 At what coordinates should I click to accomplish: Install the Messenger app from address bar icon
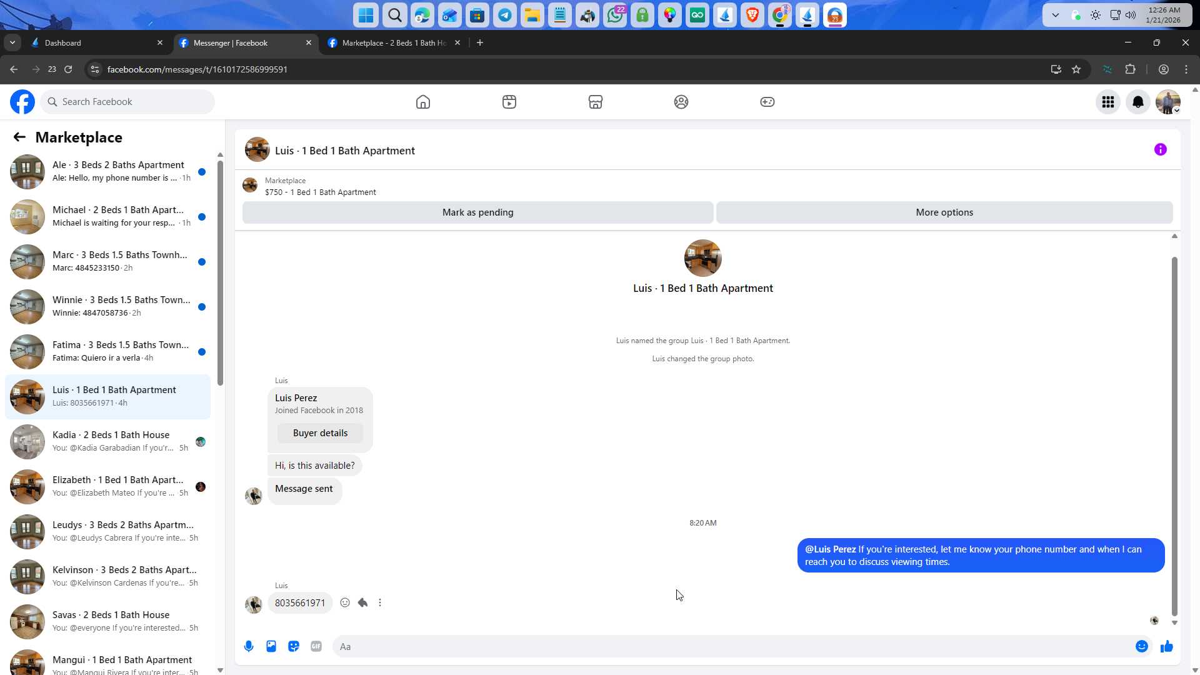pyautogui.click(x=1056, y=69)
